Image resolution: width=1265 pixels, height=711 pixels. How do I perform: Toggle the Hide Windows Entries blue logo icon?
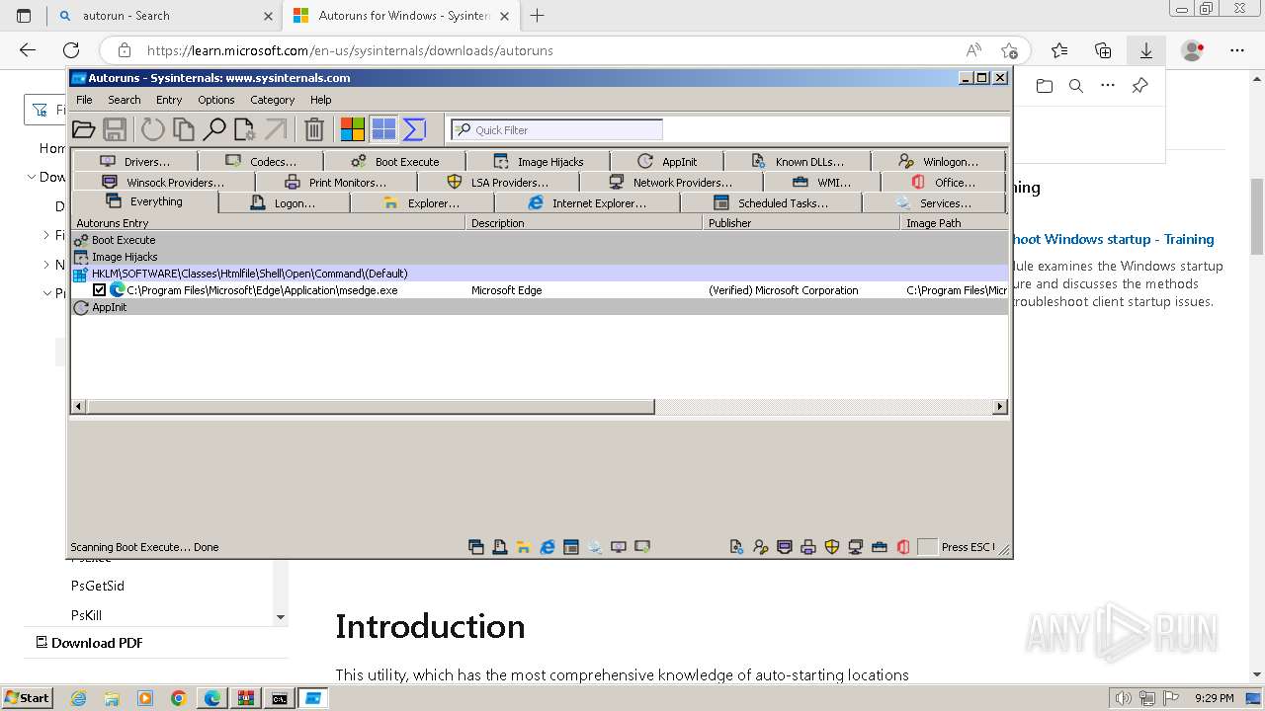point(383,129)
